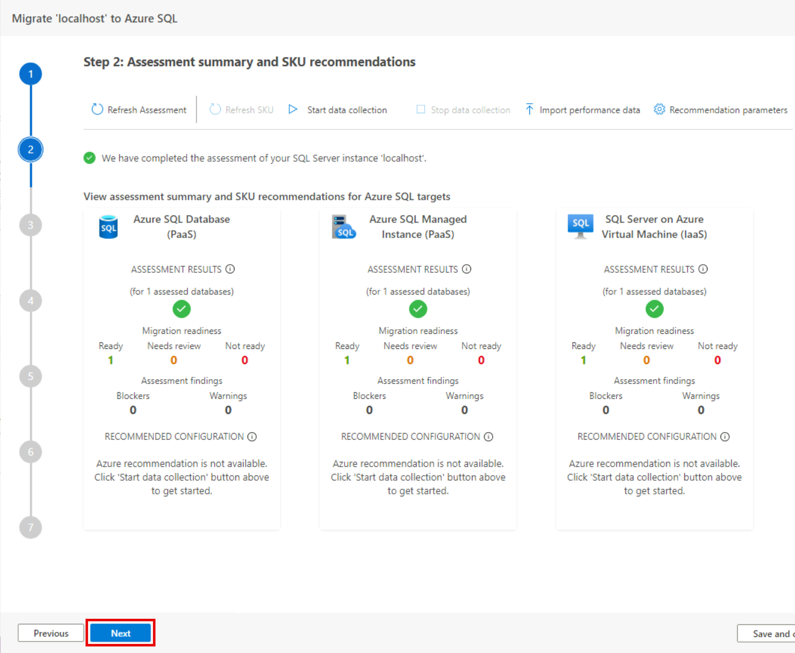Select wizard step 2 circle

coord(31,150)
